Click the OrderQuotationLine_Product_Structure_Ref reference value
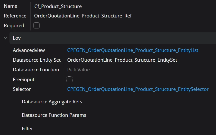216x135 pixels. point(83,16)
